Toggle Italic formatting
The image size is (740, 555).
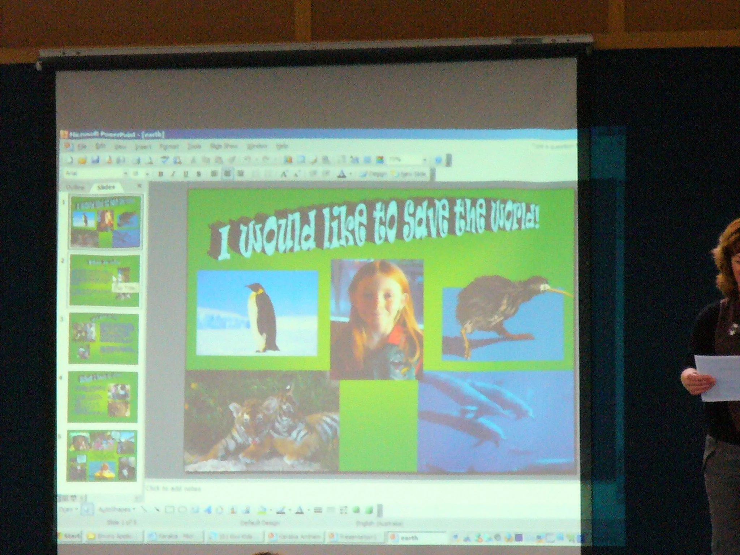coord(173,174)
